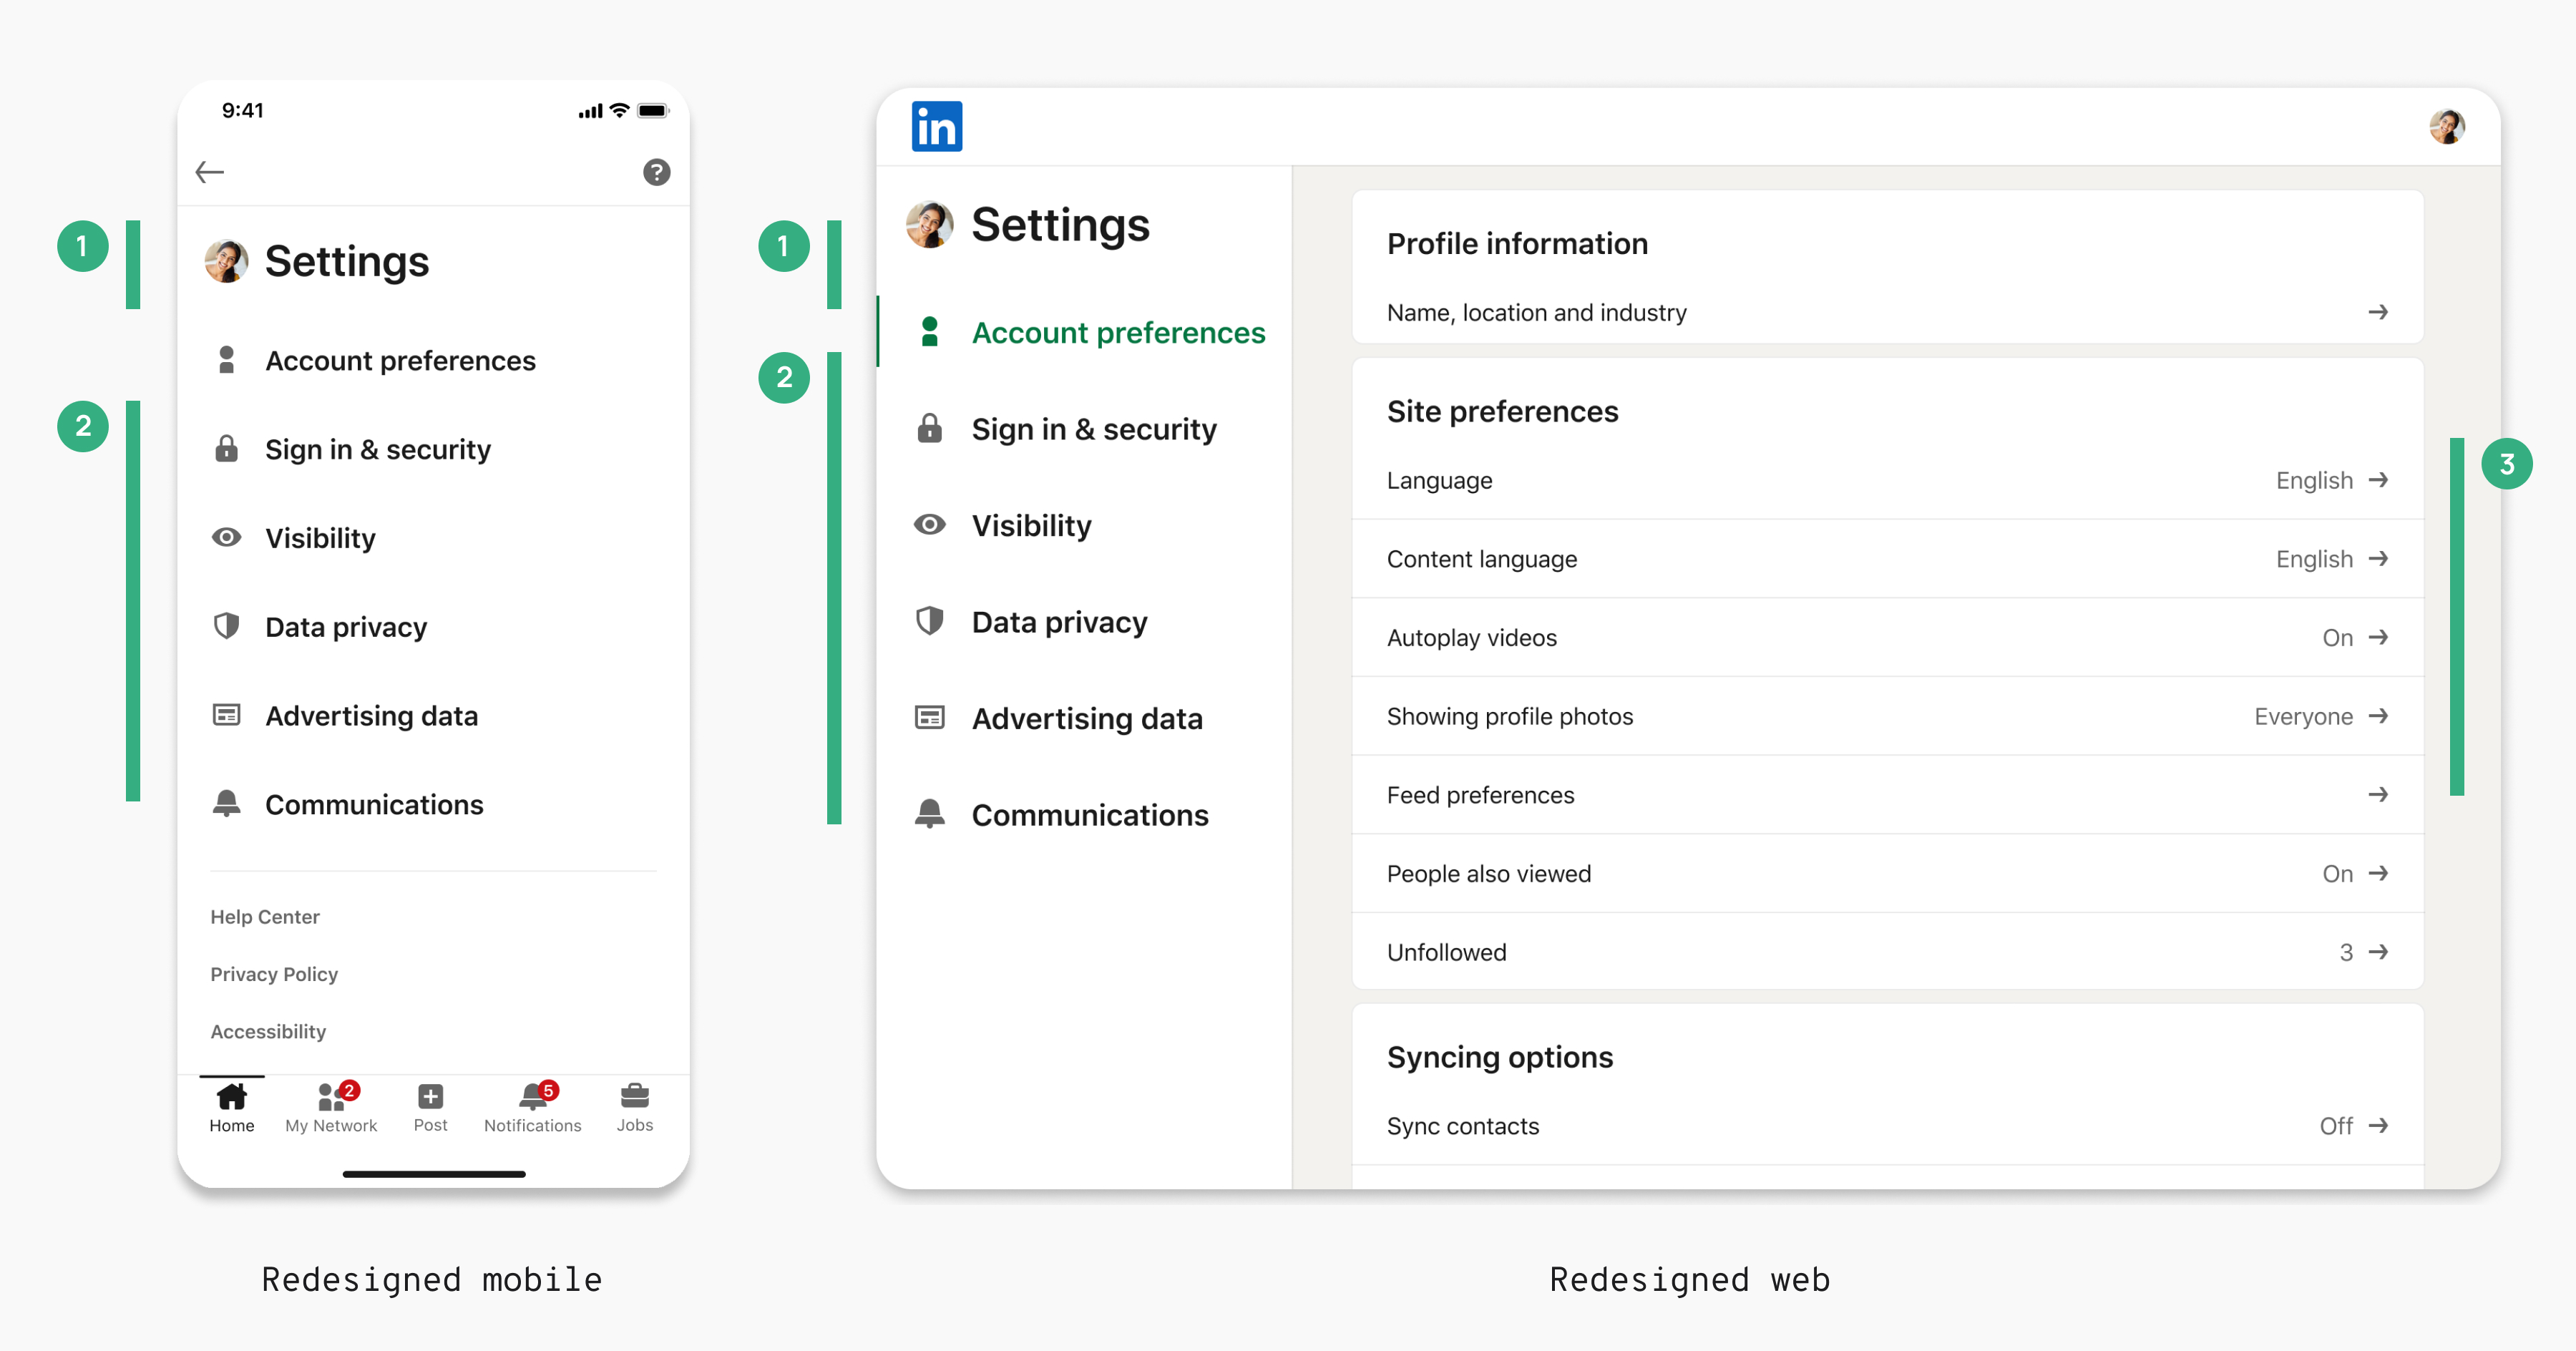
Task: Open Privacy Policy link on mobile
Action: click(x=274, y=973)
